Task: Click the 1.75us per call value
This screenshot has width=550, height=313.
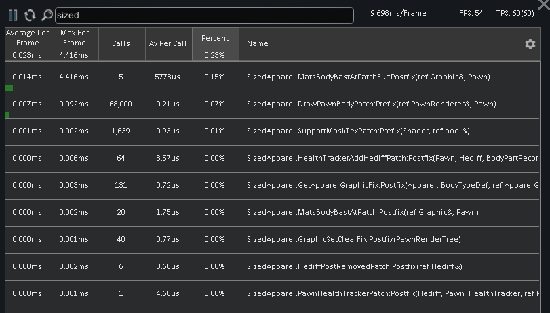Action: pyautogui.click(x=168, y=212)
